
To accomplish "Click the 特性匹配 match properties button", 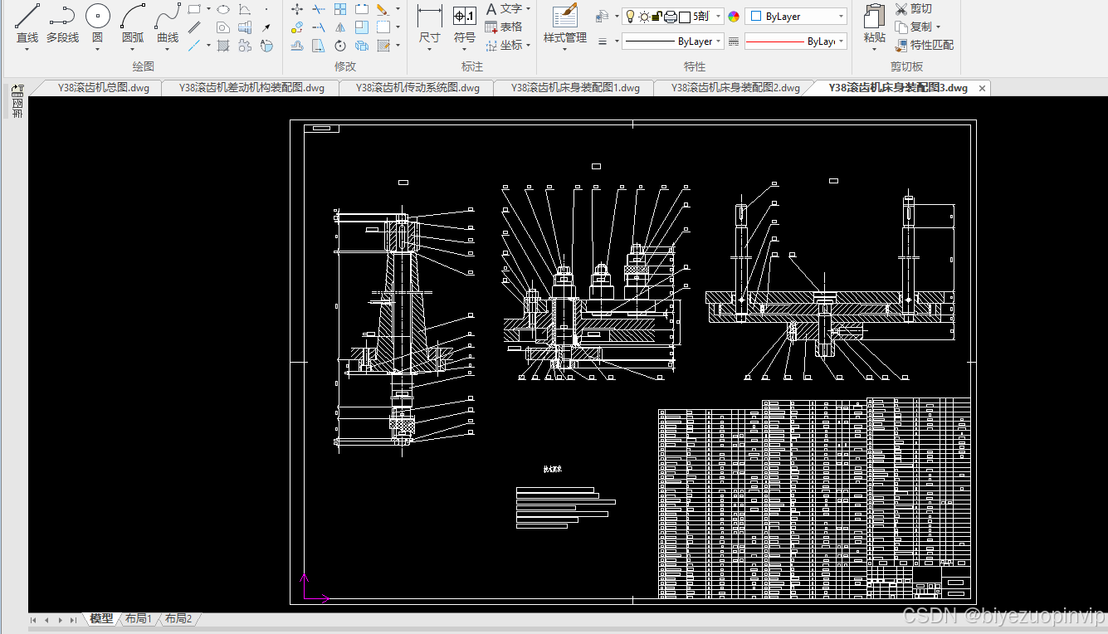I will point(924,46).
